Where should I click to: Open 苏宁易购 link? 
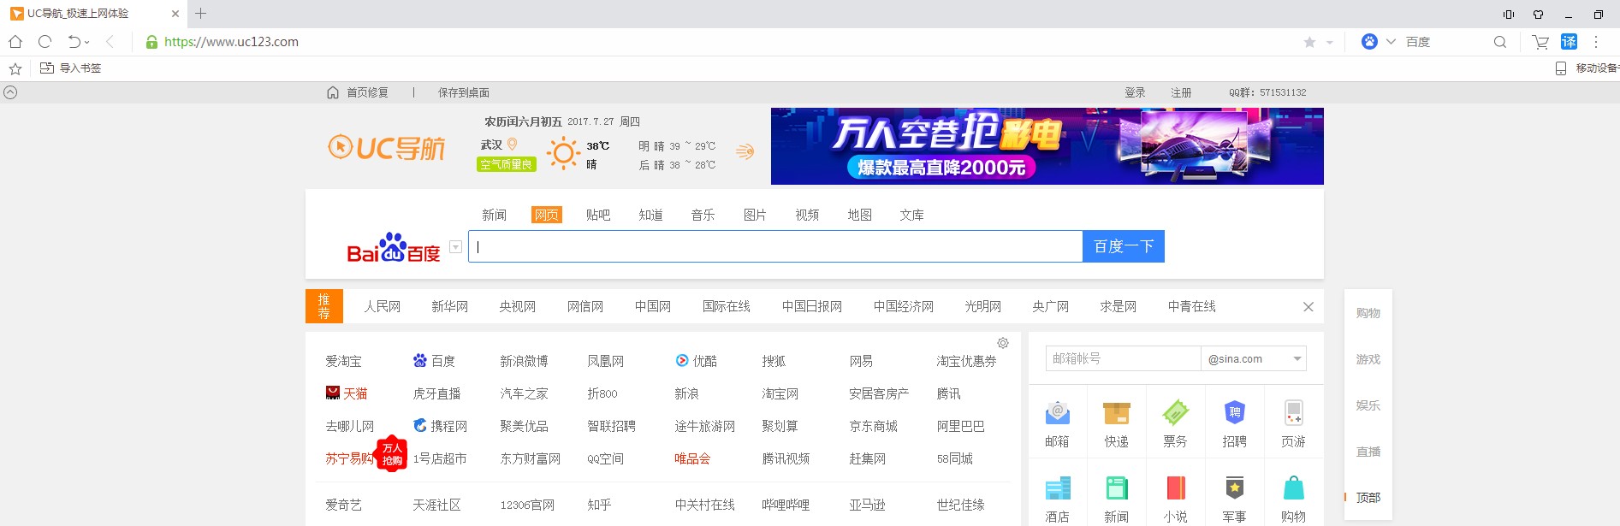(349, 458)
